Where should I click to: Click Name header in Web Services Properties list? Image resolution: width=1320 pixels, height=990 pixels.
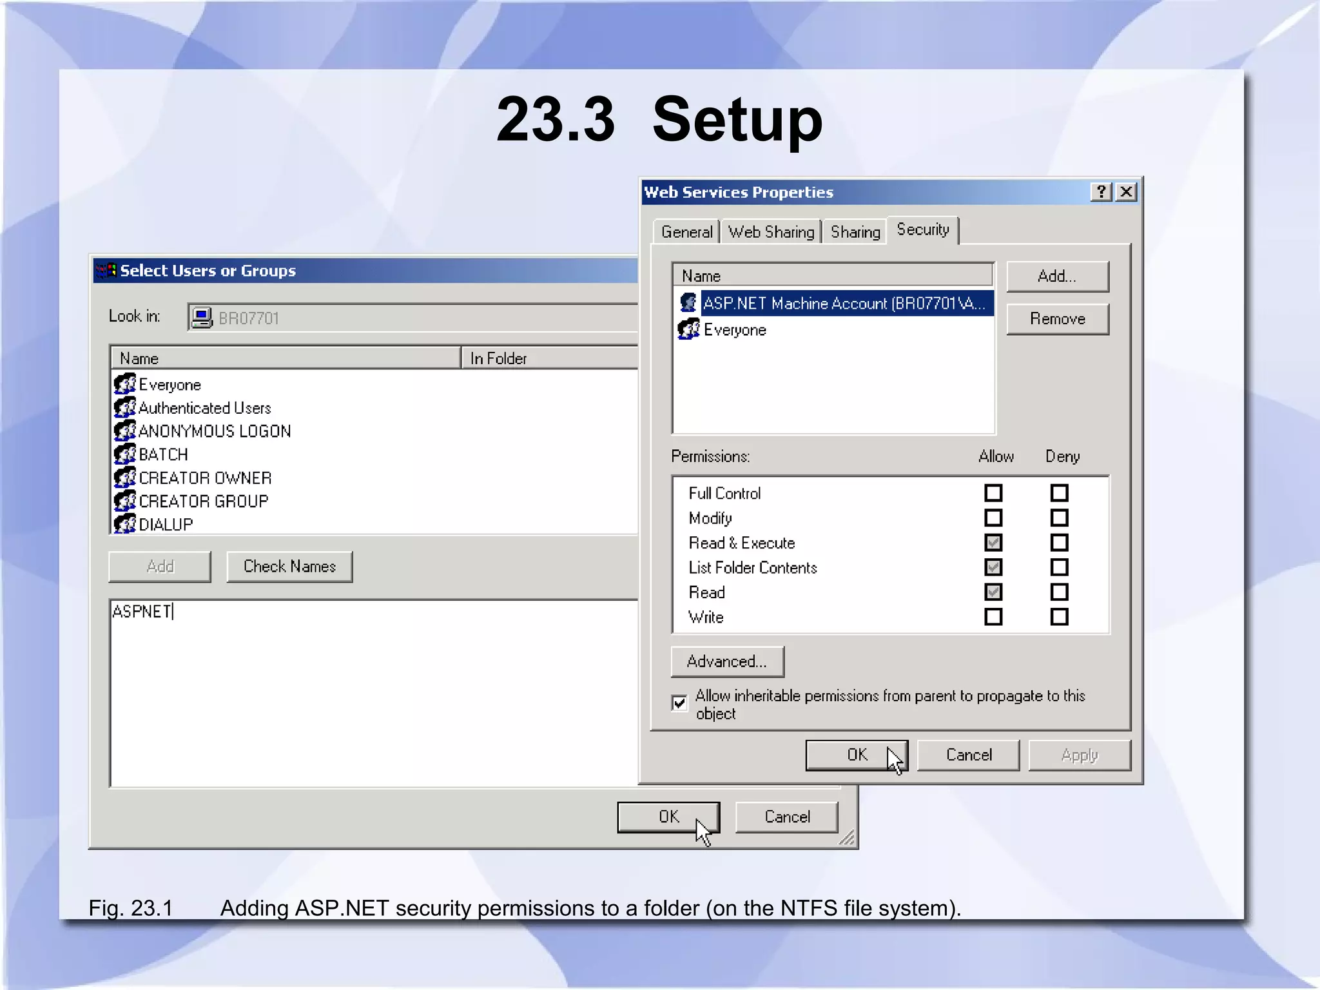[833, 275]
